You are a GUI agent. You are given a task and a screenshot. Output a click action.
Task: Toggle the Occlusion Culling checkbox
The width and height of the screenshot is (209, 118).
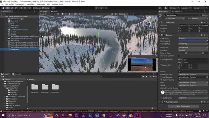pyautogui.click(x=179, y=80)
